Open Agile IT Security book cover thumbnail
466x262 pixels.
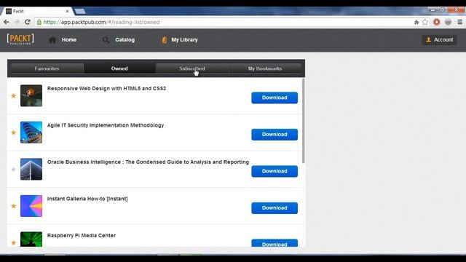pos(31,132)
